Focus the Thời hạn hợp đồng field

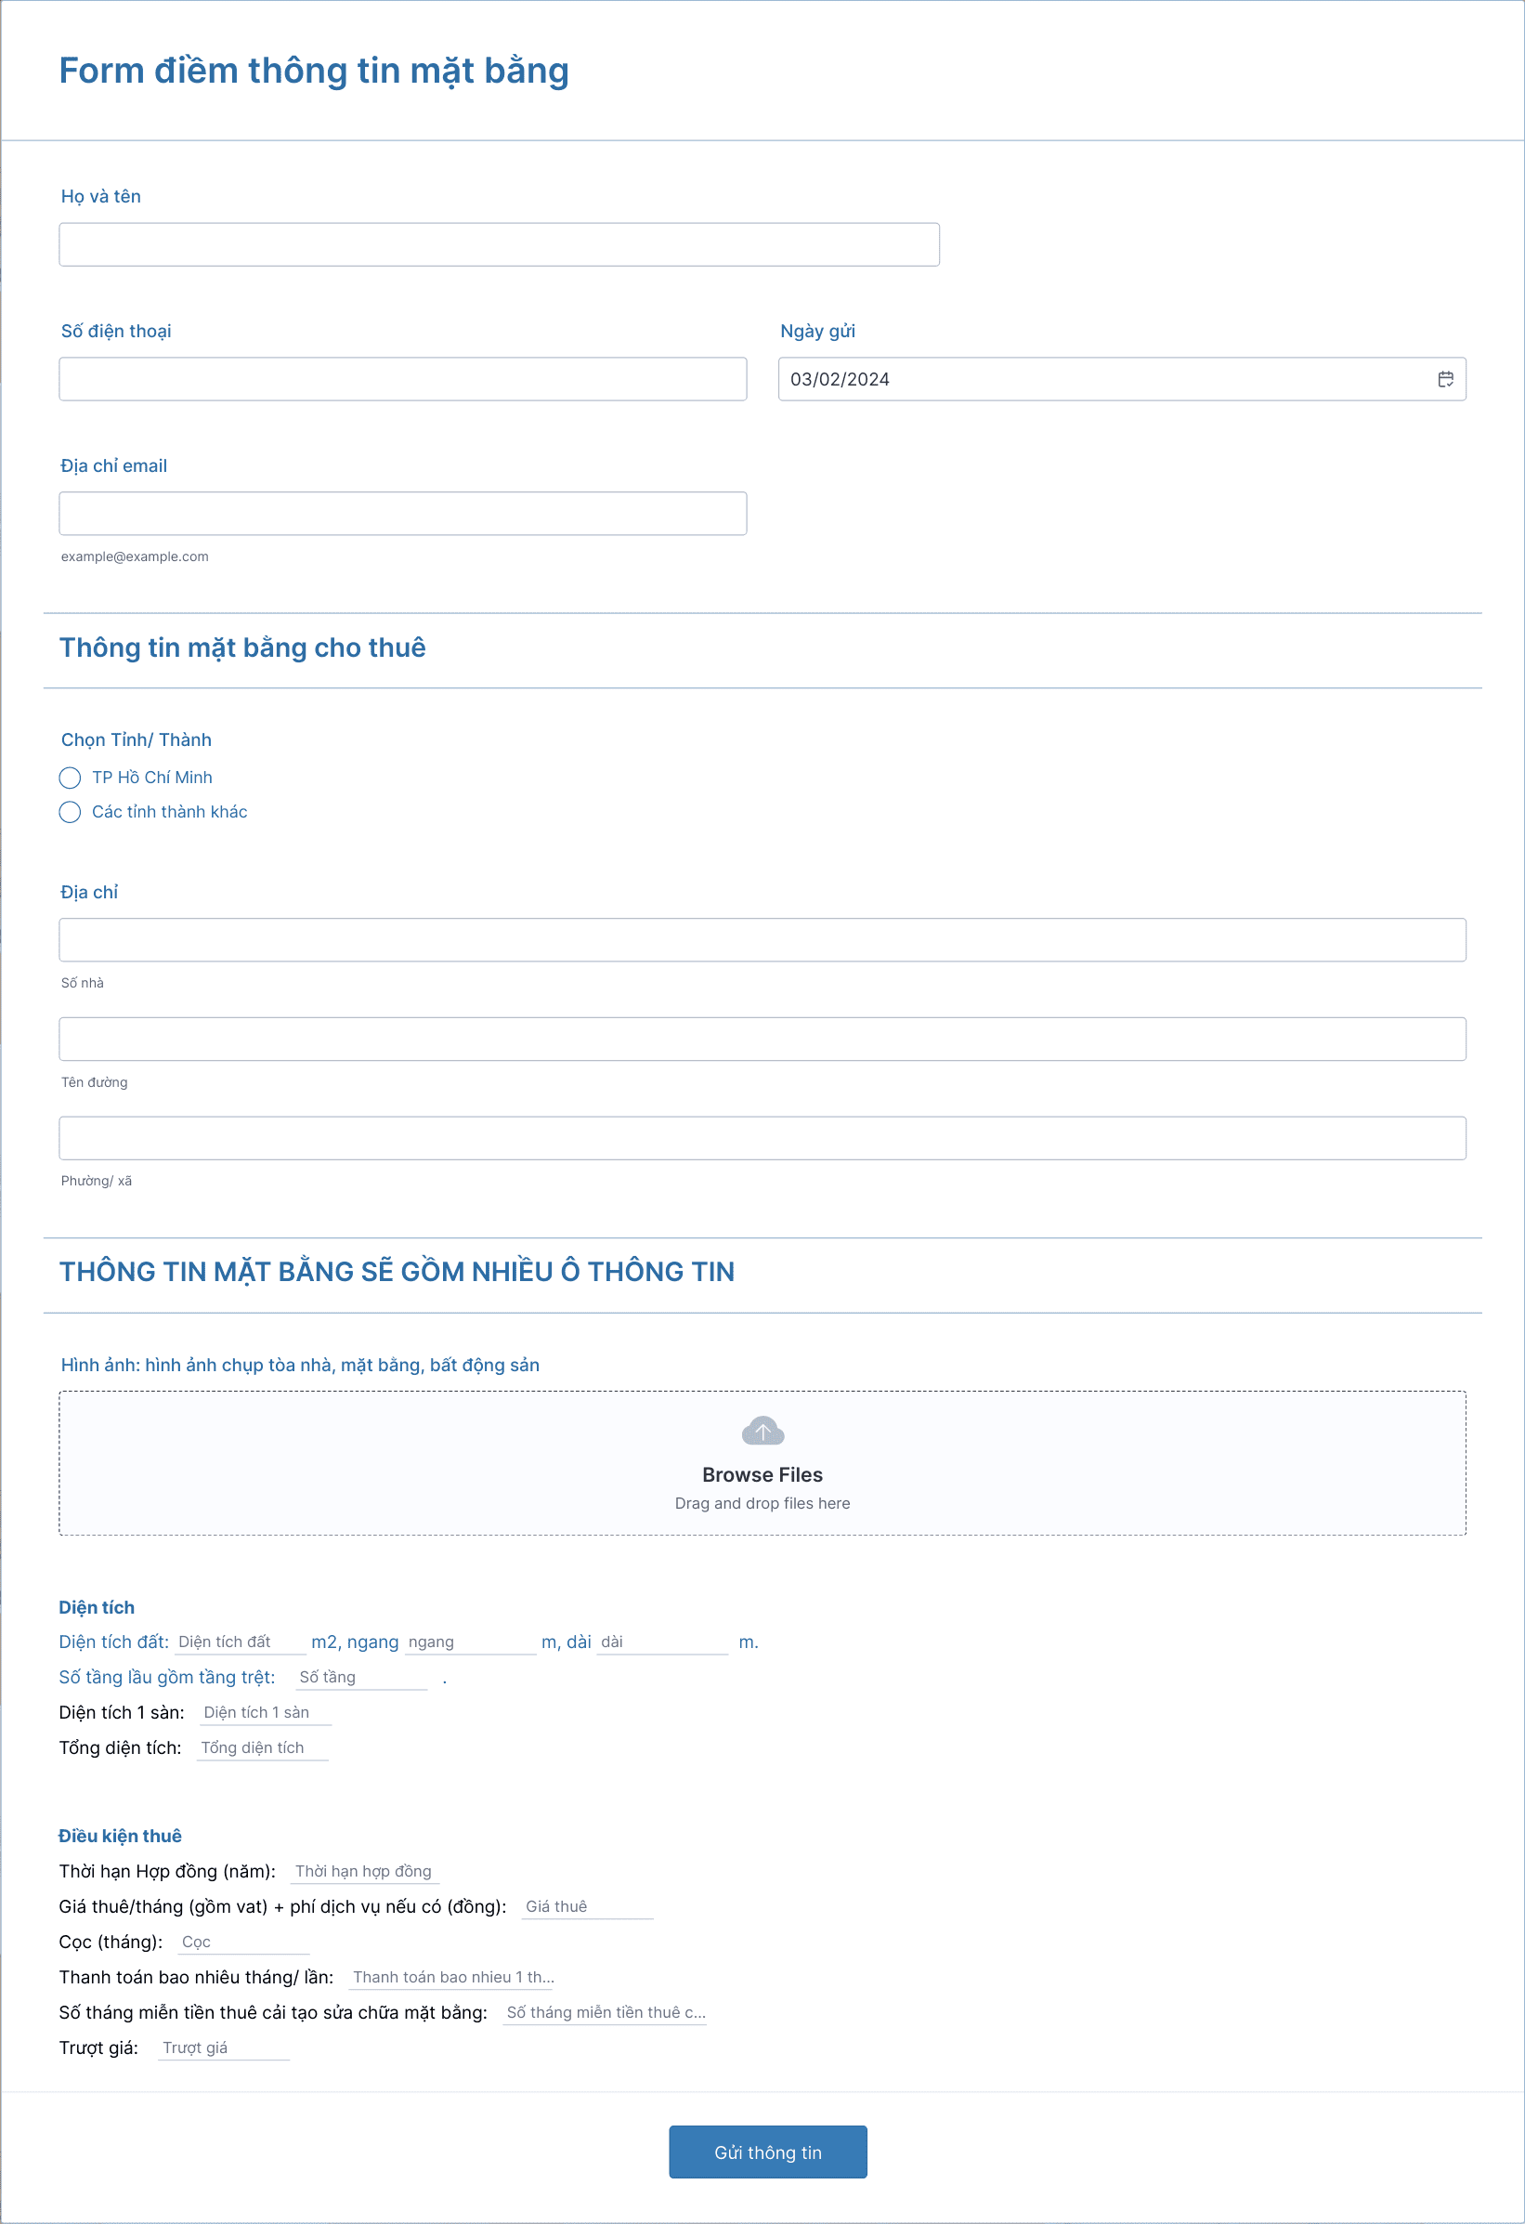click(363, 1871)
